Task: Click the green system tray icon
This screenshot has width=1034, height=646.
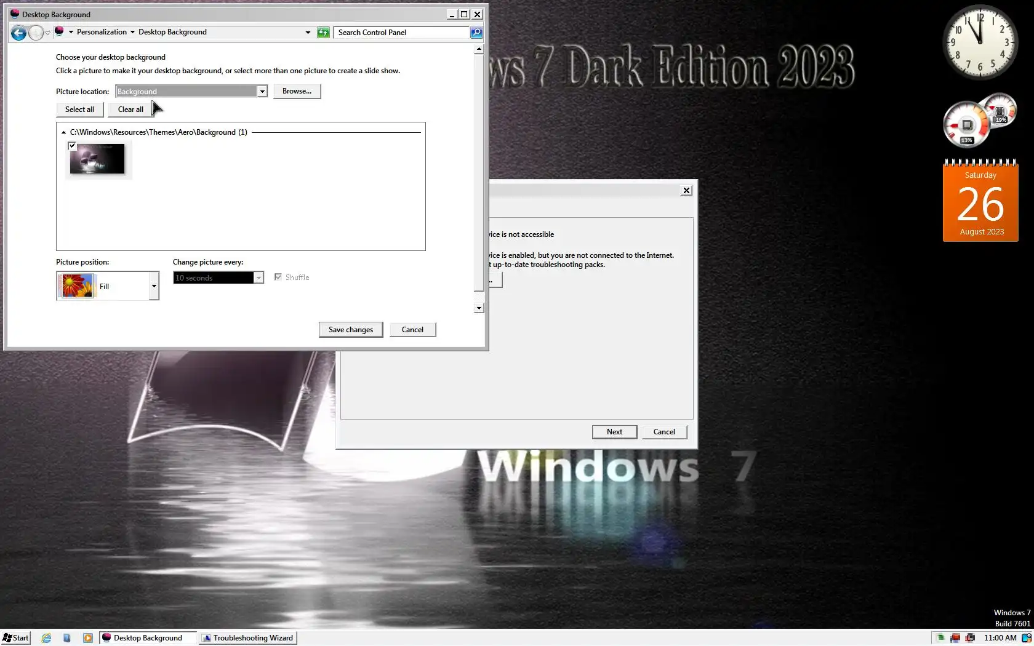Action: pos(940,638)
